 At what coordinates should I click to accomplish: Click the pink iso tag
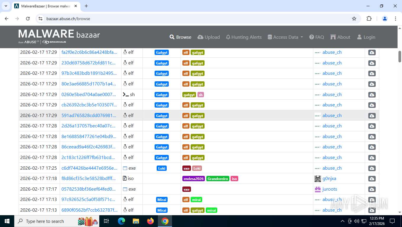(x=234, y=179)
